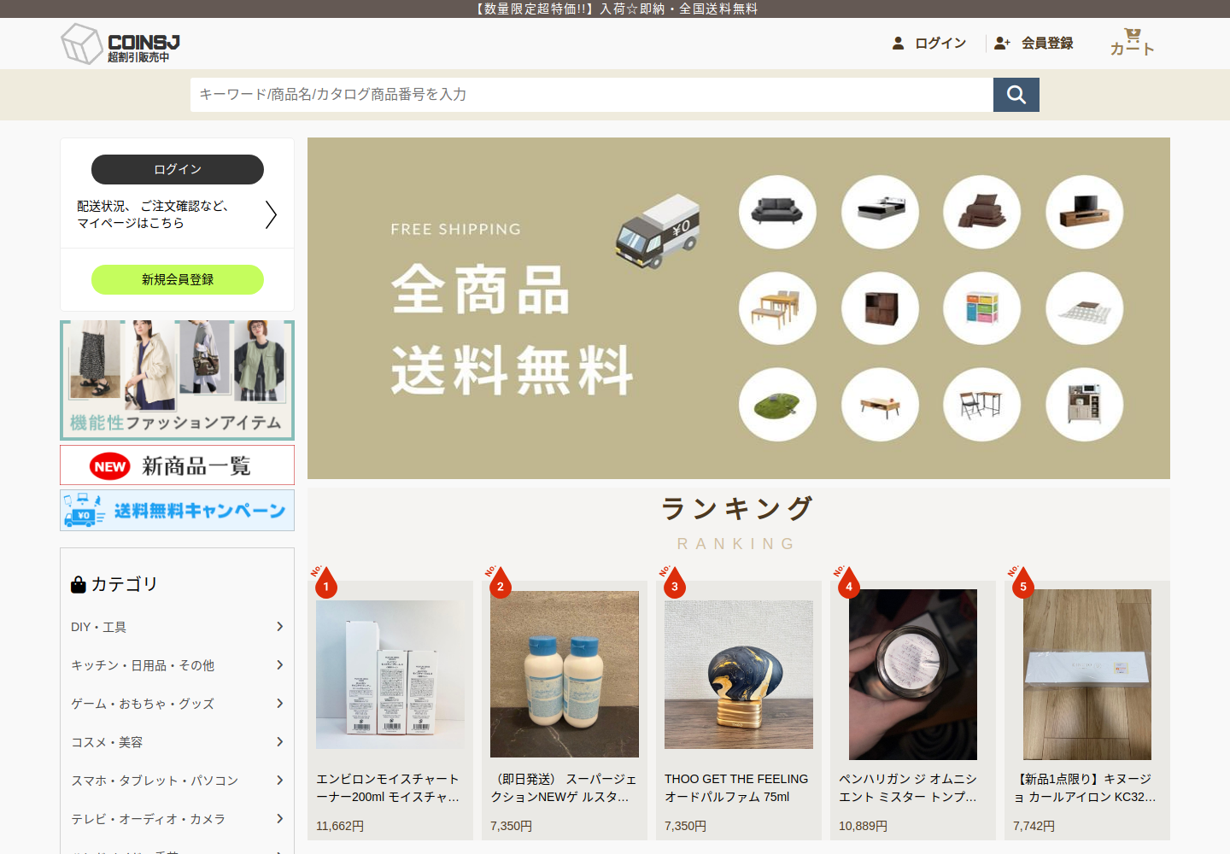The height and width of the screenshot is (854, 1230).
Task: Expand the コスメ・美容 category
Action: click(178, 742)
